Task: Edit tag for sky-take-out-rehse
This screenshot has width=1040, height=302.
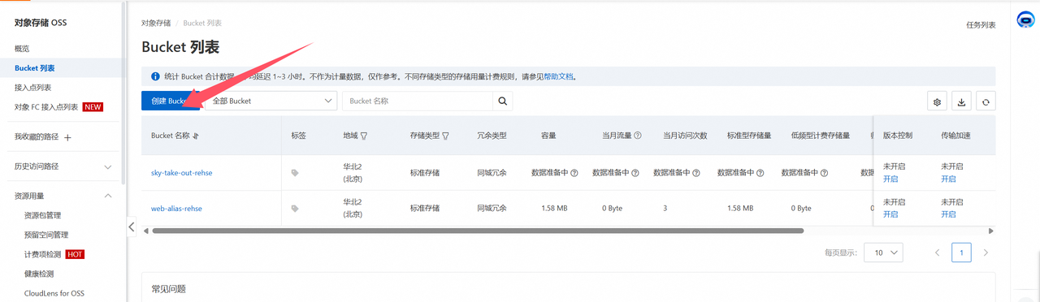Action: click(x=295, y=173)
